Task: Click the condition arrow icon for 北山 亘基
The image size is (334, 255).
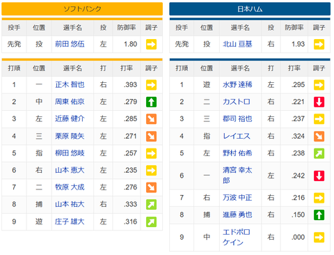Action: click(319, 44)
